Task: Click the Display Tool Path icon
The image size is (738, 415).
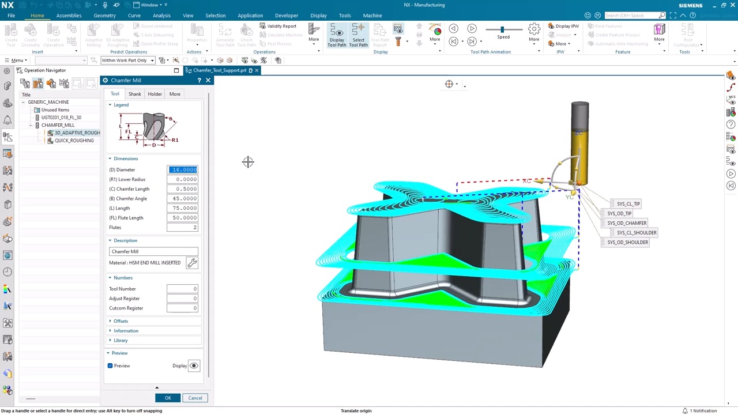Action: tap(337, 35)
